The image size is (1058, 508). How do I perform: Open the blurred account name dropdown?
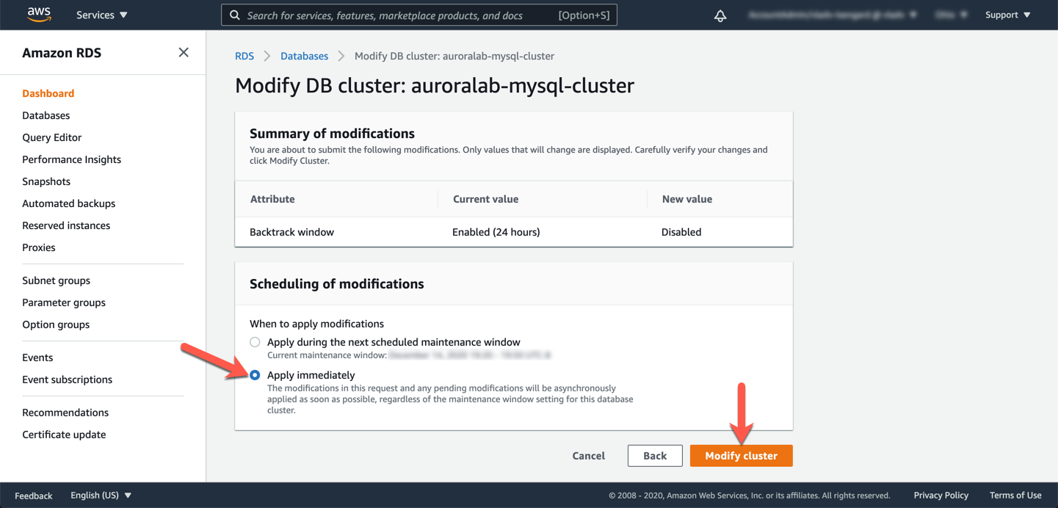pos(833,15)
